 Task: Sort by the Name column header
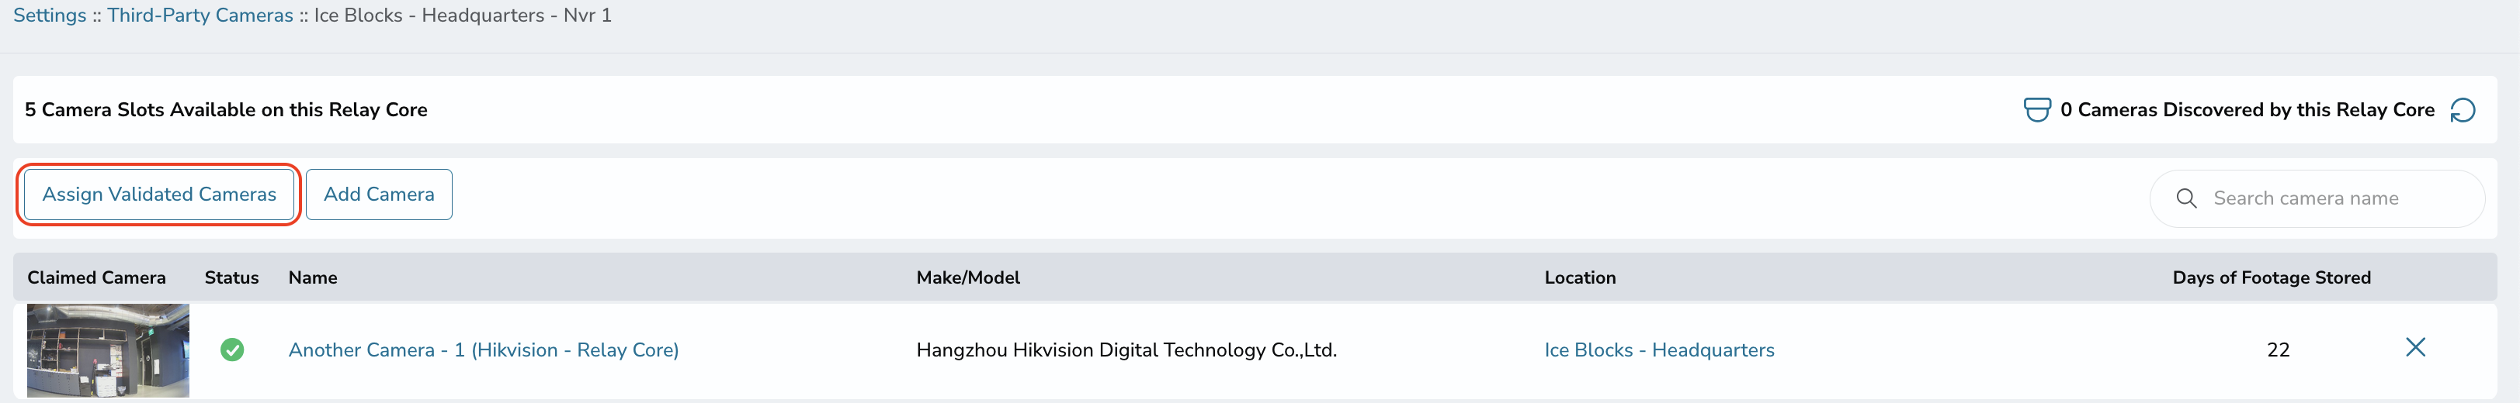[x=313, y=277]
